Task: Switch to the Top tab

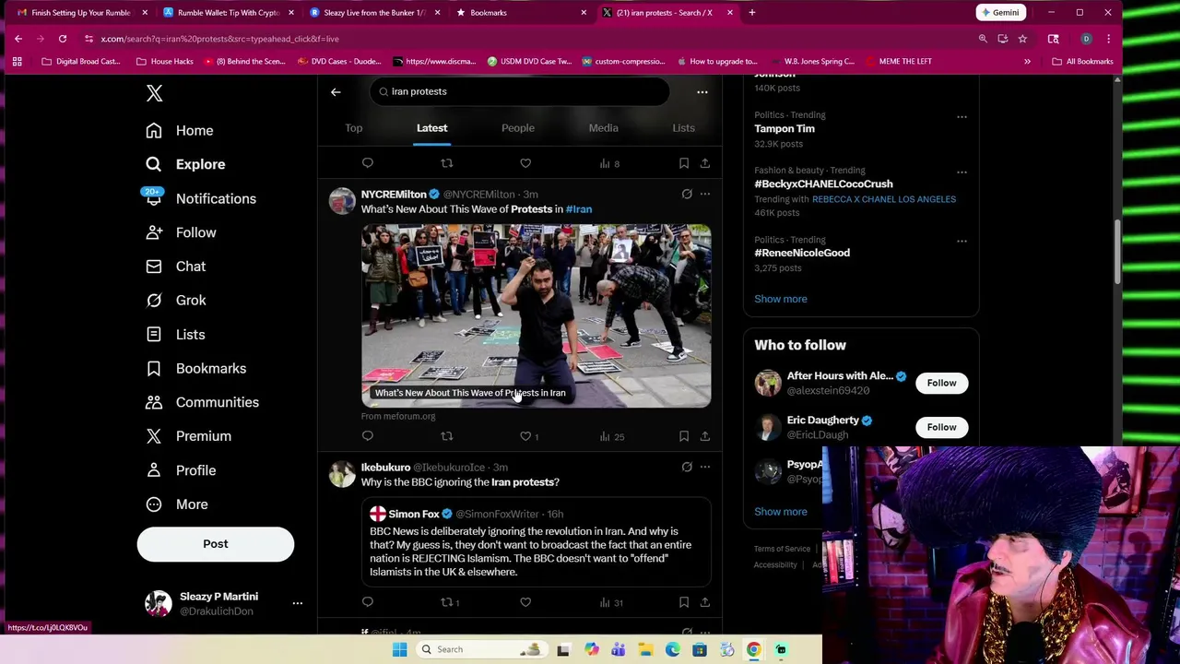Action: click(354, 128)
